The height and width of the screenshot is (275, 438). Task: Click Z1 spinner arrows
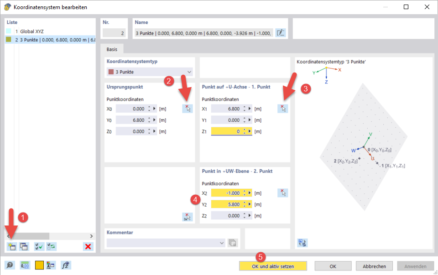pyautogui.click(x=245, y=131)
